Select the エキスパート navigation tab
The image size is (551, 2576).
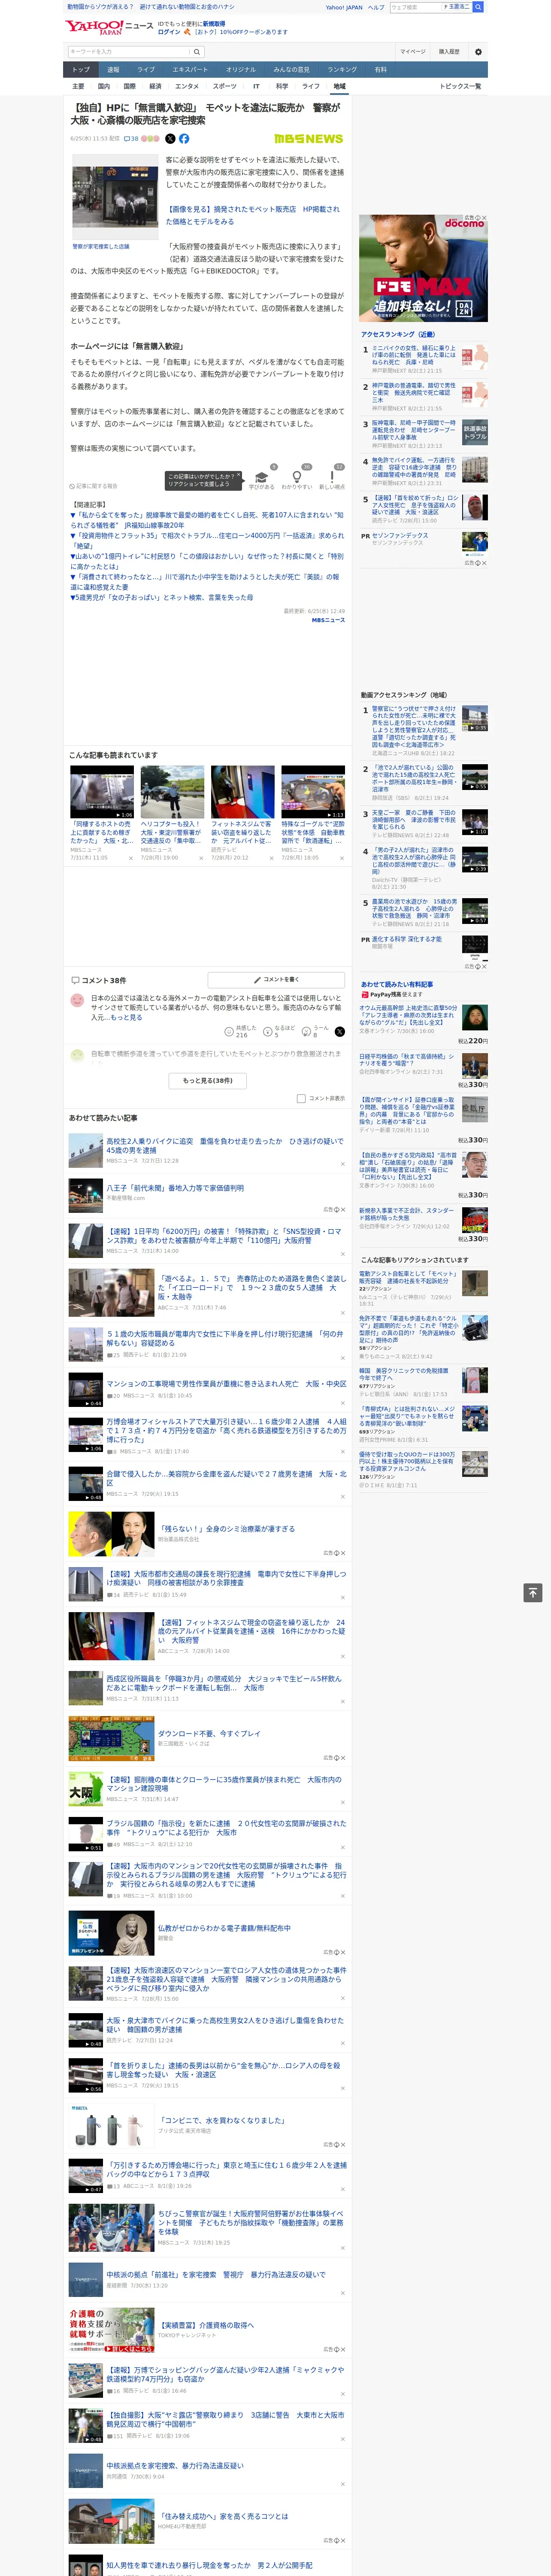(190, 70)
